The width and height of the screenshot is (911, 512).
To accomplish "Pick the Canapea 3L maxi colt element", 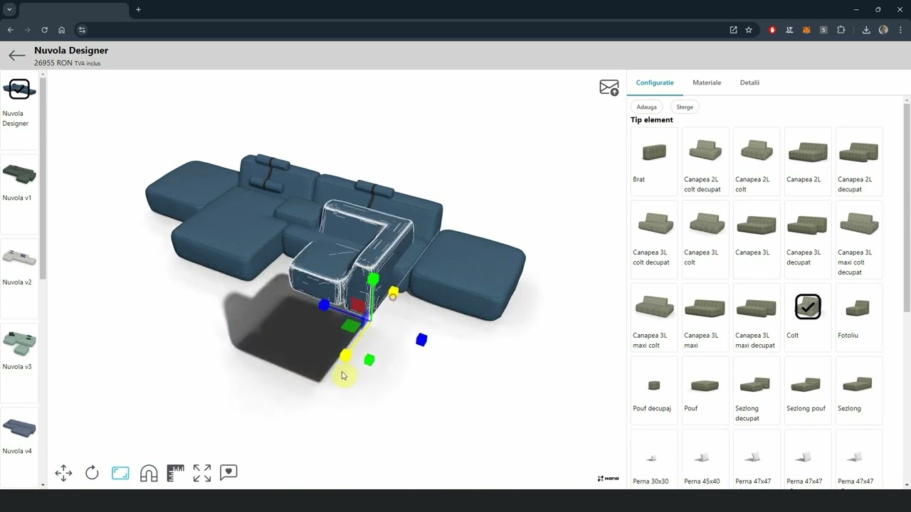I will [654, 316].
